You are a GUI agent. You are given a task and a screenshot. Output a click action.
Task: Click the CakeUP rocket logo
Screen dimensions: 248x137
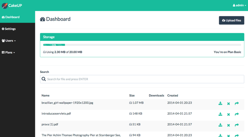click(x=5, y=6)
